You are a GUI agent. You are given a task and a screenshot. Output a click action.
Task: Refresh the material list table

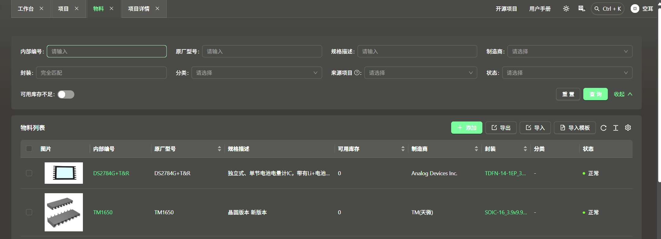(x=603, y=128)
